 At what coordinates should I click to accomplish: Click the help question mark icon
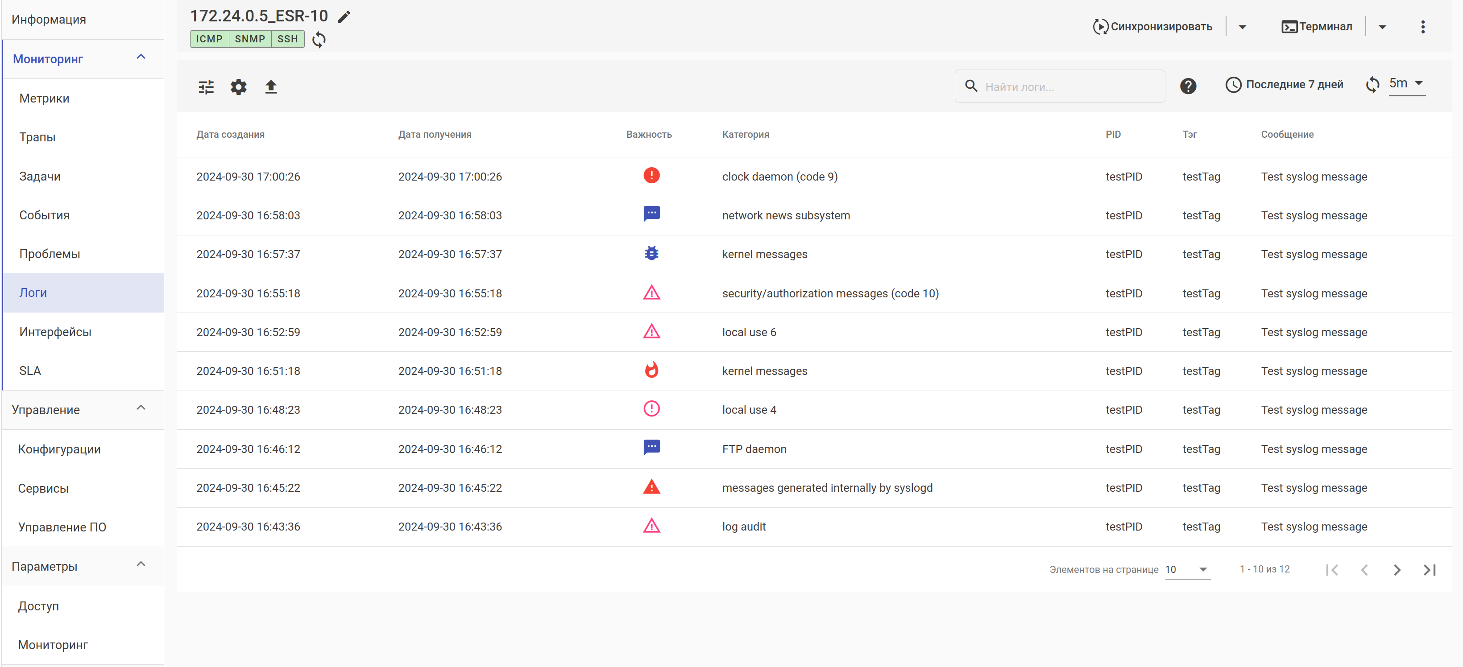1188,86
